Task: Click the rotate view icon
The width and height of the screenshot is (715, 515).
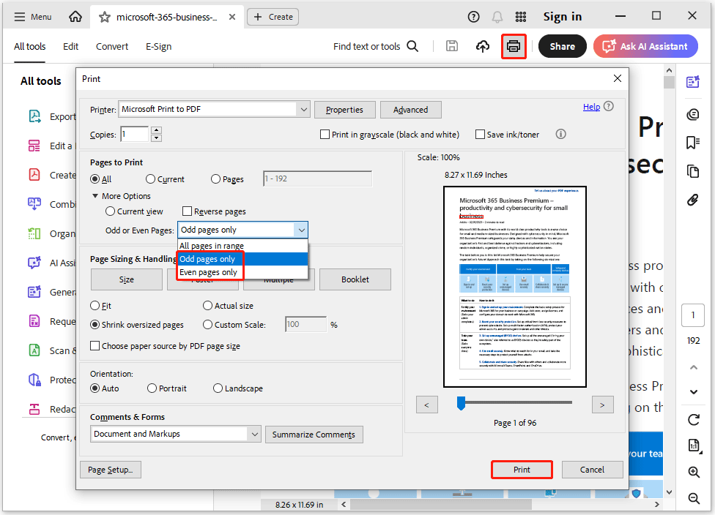Action: tap(694, 419)
